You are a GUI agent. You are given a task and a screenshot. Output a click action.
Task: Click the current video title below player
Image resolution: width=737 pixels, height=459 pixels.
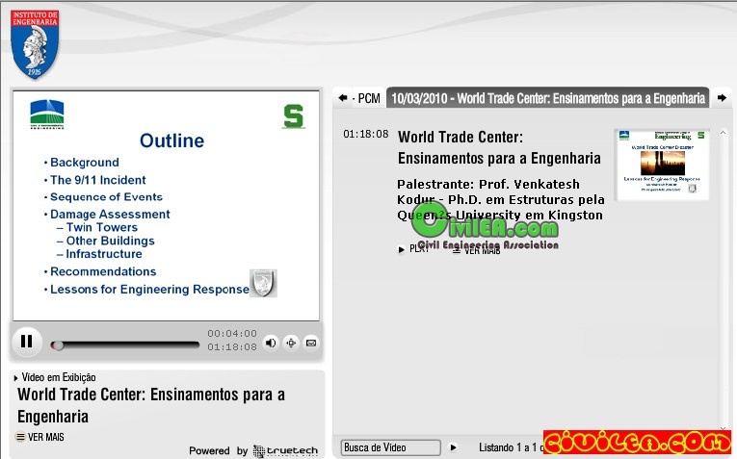[151, 405]
